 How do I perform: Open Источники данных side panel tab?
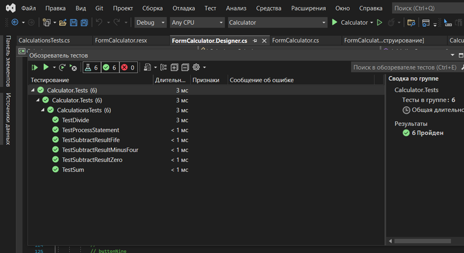[8, 119]
